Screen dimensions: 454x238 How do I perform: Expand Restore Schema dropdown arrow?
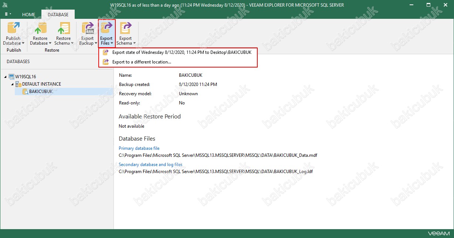click(x=72, y=43)
